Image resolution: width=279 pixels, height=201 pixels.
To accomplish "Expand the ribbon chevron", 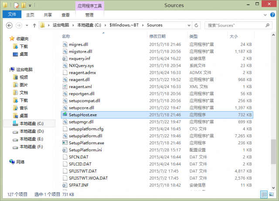I will 265,15.
